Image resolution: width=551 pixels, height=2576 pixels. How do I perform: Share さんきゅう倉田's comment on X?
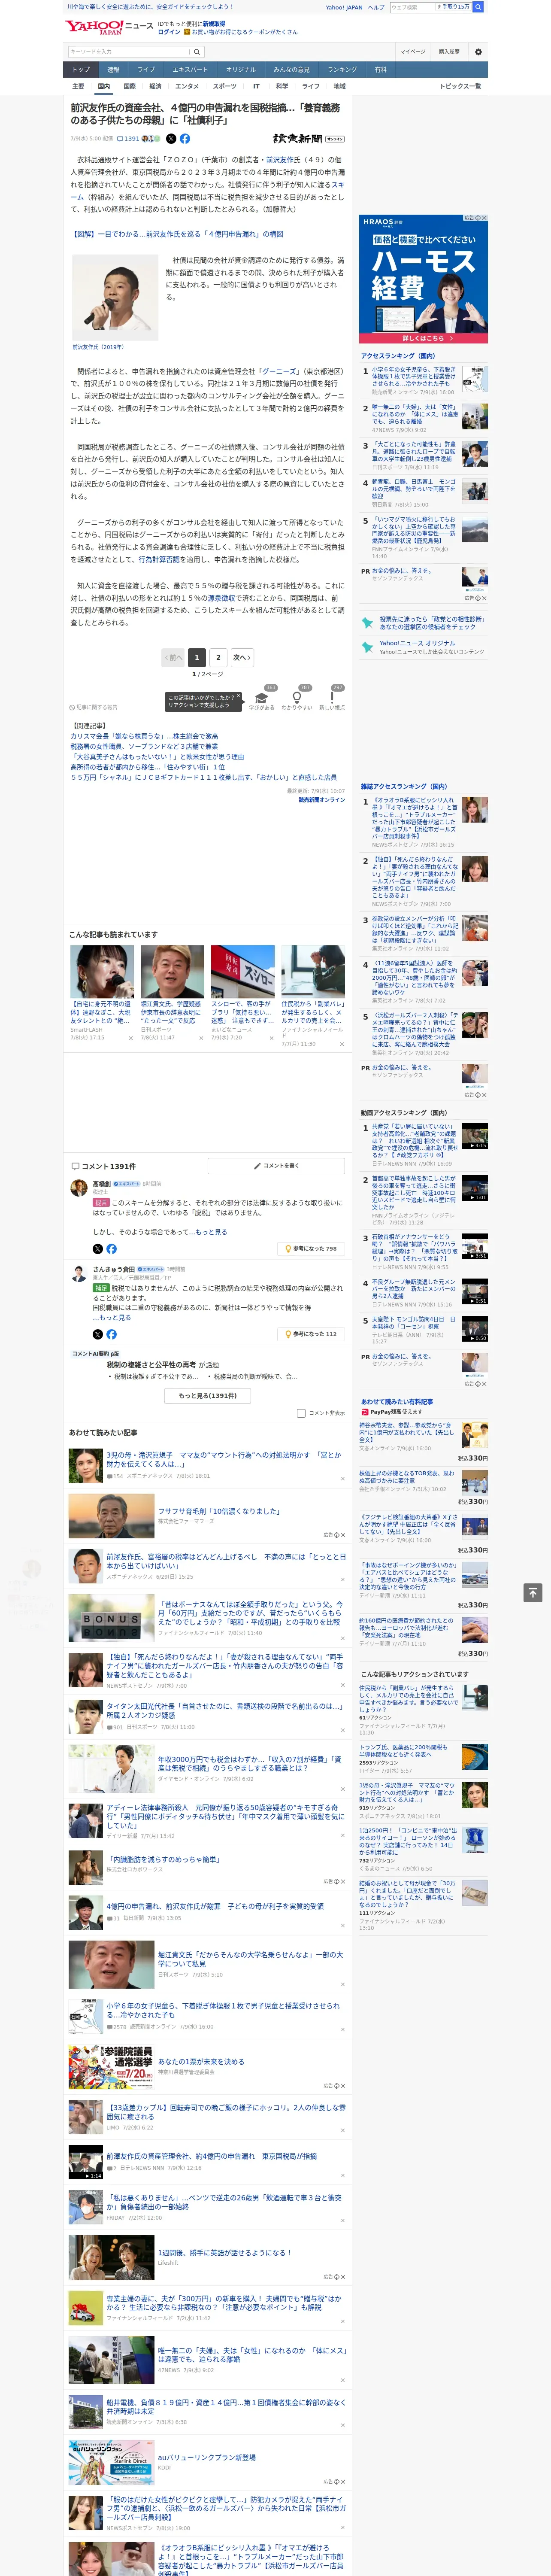tap(97, 1334)
